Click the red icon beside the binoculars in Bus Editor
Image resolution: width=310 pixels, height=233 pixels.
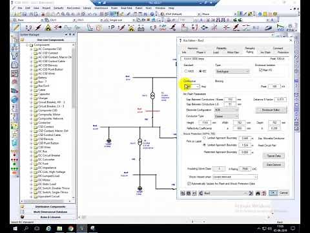point(263,193)
